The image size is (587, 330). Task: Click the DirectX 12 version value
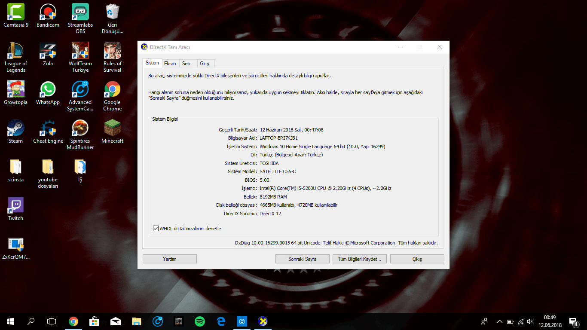click(271, 214)
